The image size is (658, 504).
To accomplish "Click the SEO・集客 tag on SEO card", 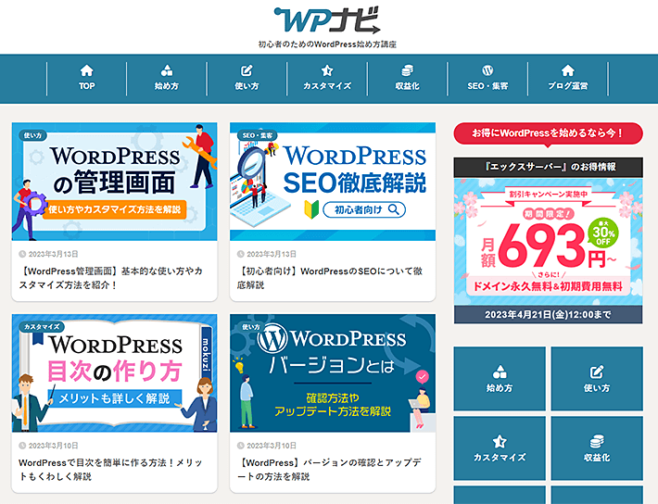I will [x=258, y=135].
